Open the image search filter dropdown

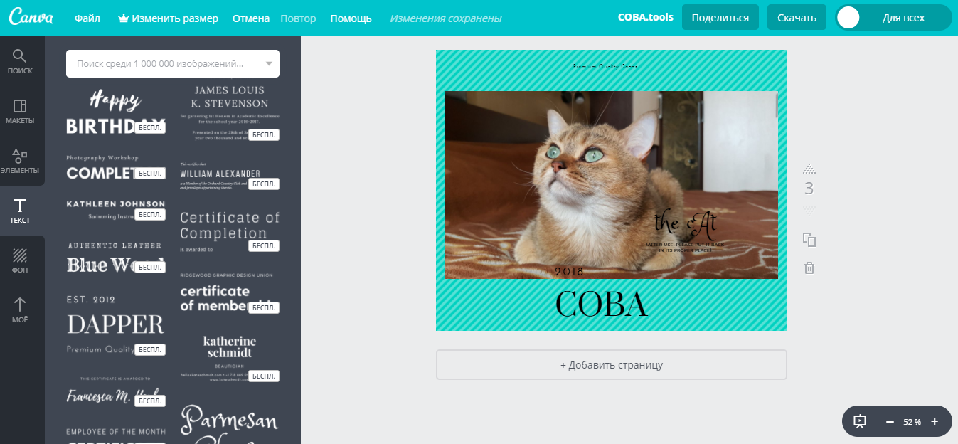coord(270,63)
